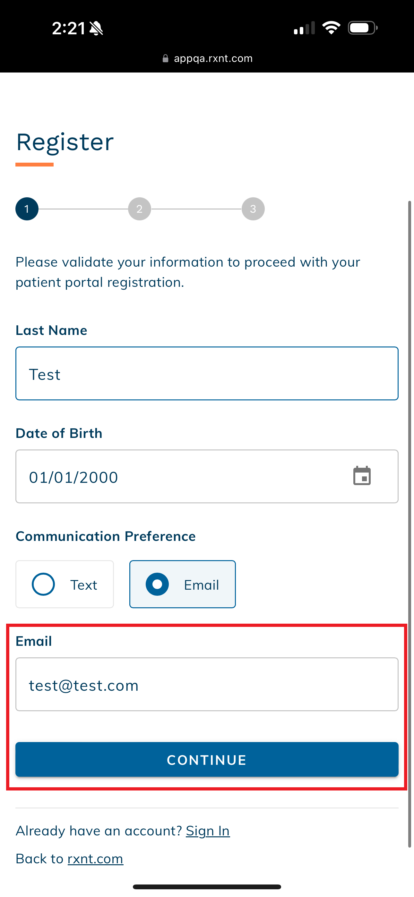The image size is (414, 897).
Task: Open the Sign In link
Action: pos(208,831)
